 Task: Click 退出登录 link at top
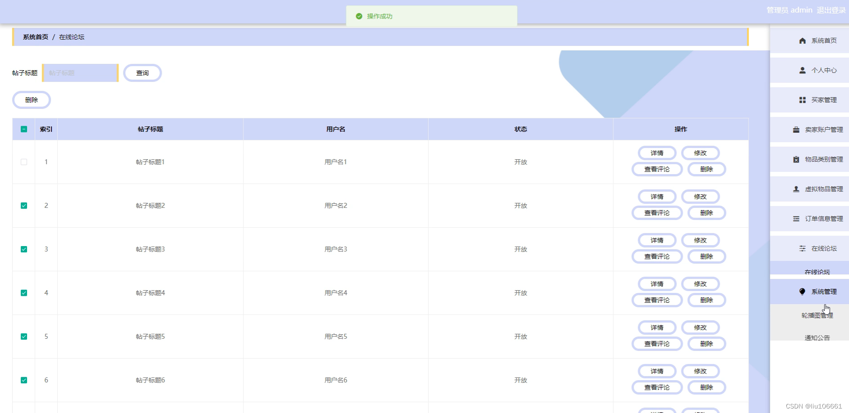pyautogui.click(x=831, y=10)
